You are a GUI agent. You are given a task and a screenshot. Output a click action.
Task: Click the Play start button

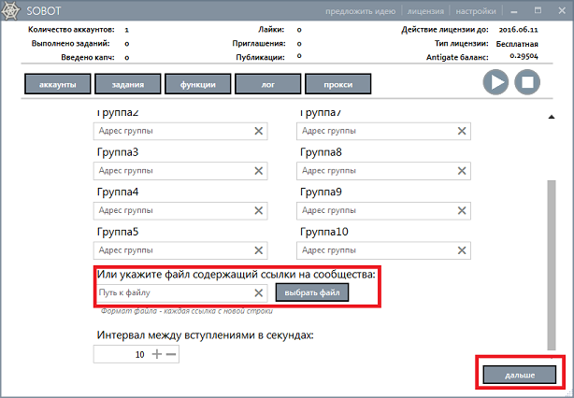[x=496, y=83]
